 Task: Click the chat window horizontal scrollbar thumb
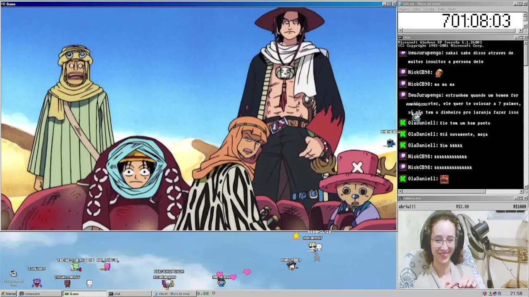tap(443, 191)
